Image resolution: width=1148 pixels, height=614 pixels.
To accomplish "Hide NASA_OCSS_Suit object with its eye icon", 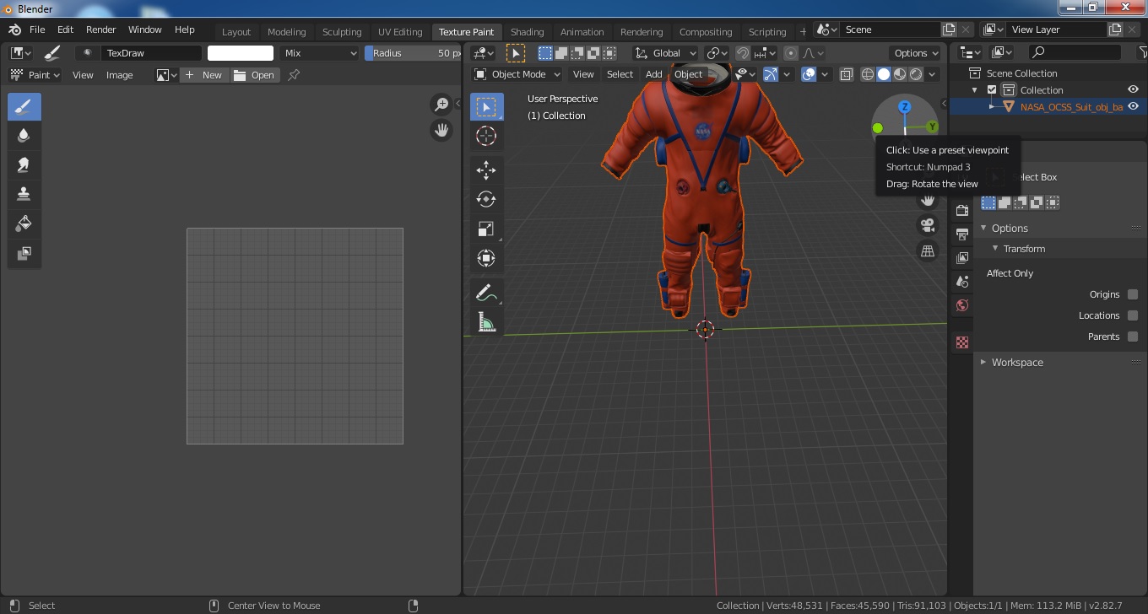I will [1134, 107].
